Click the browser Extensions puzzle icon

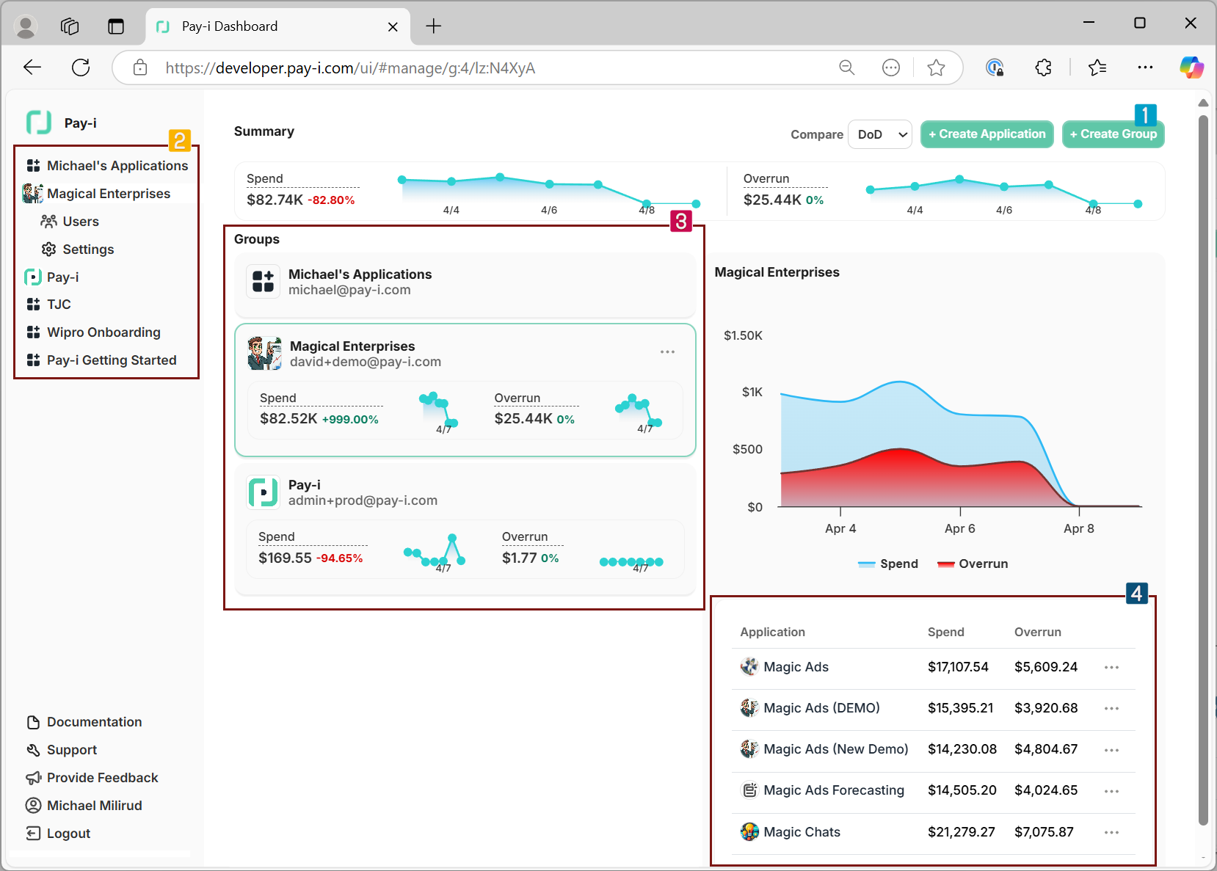click(1043, 68)
